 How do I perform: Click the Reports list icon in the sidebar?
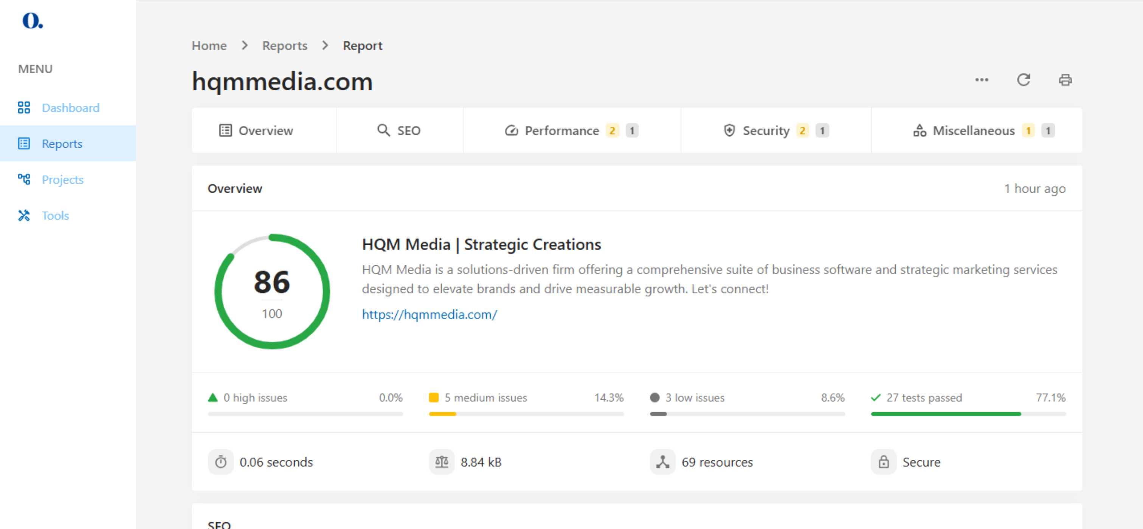[x=24, y=144]
